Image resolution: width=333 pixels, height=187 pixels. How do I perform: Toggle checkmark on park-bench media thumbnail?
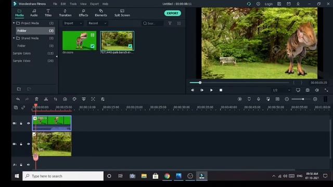coord(130,46)
